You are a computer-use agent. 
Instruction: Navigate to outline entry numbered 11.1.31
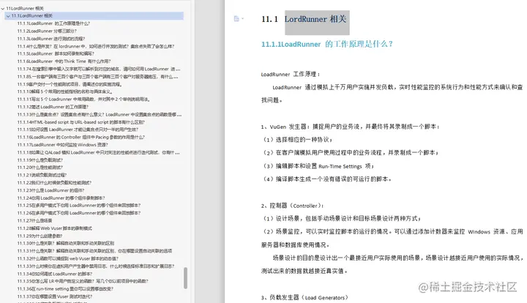[94, 251]
